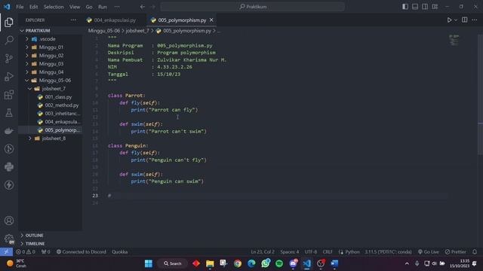Expand the jobsheet_8 folder
The width and height of the screenshot is (483, 271).
[54, 139]
